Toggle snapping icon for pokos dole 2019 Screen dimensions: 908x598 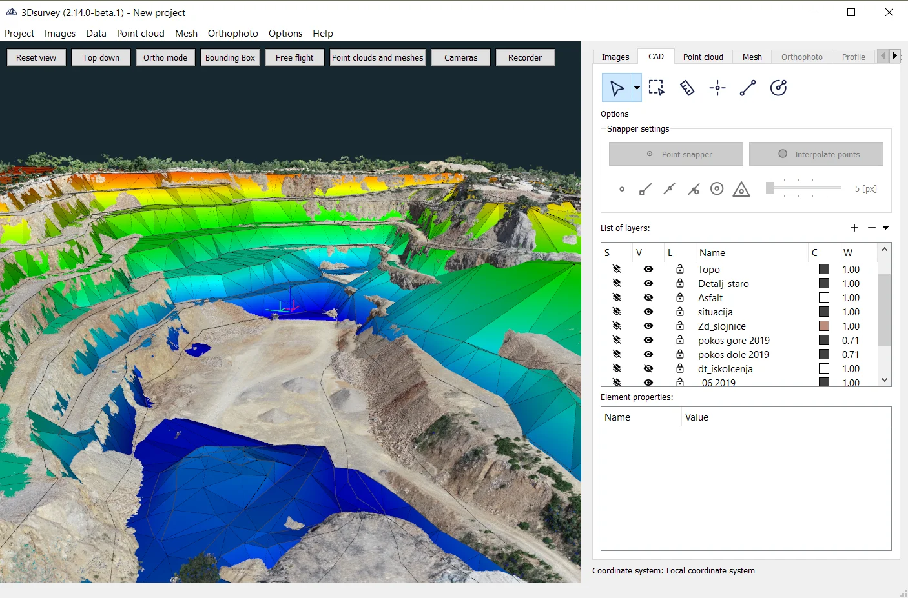click(617, 355)
